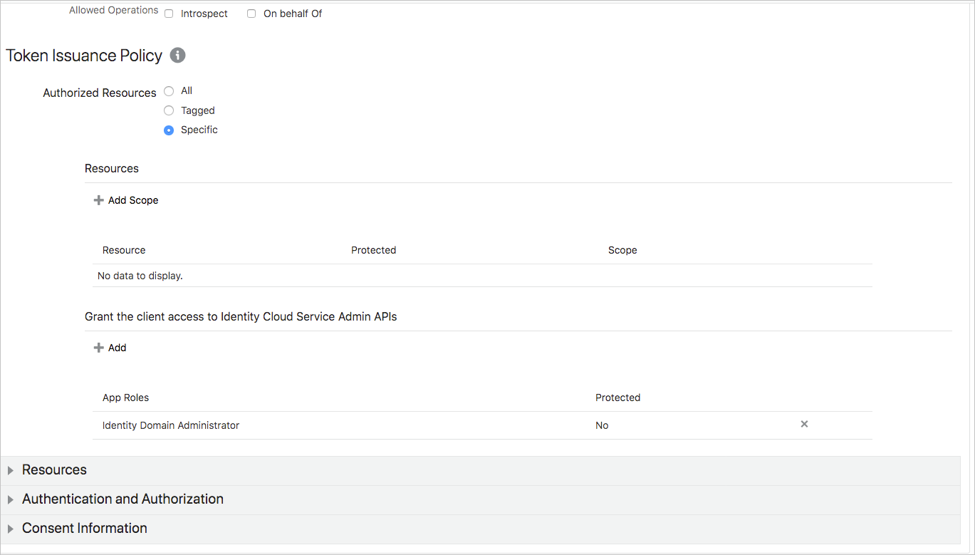
Task: Click the Resource column header
Action: (x=124, y=250)
